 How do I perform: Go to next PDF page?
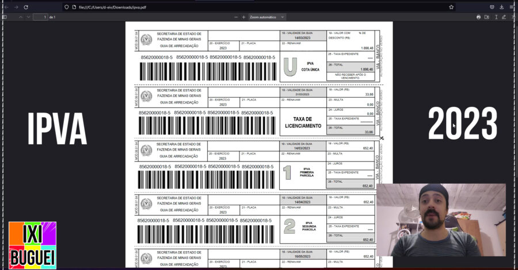[29, 17]
